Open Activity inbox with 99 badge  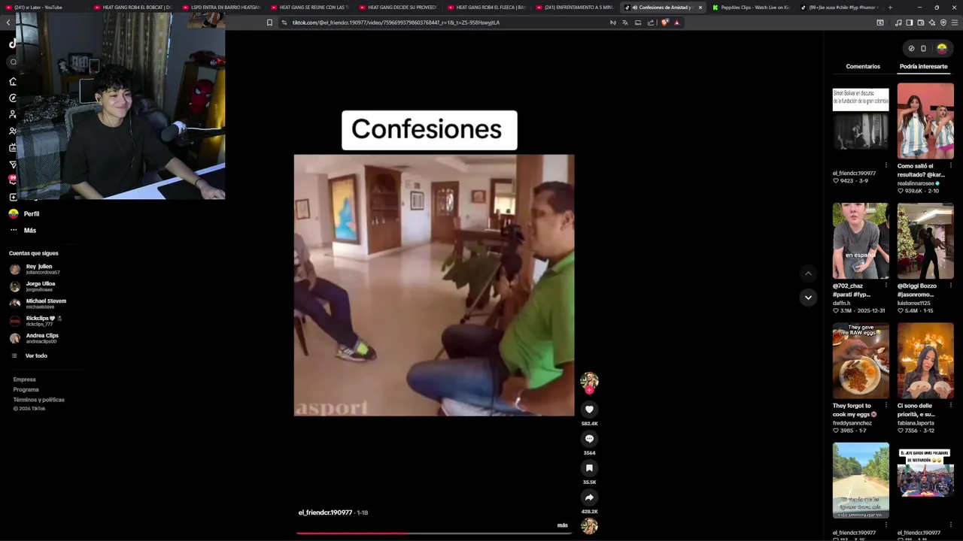[x=13, y=180]
